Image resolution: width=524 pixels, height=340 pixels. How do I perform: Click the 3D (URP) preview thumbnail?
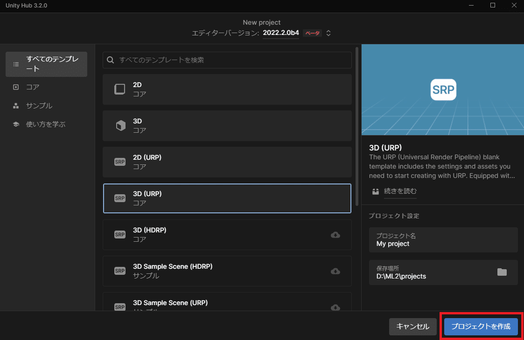pyautogui.click(x=442, y=89)
